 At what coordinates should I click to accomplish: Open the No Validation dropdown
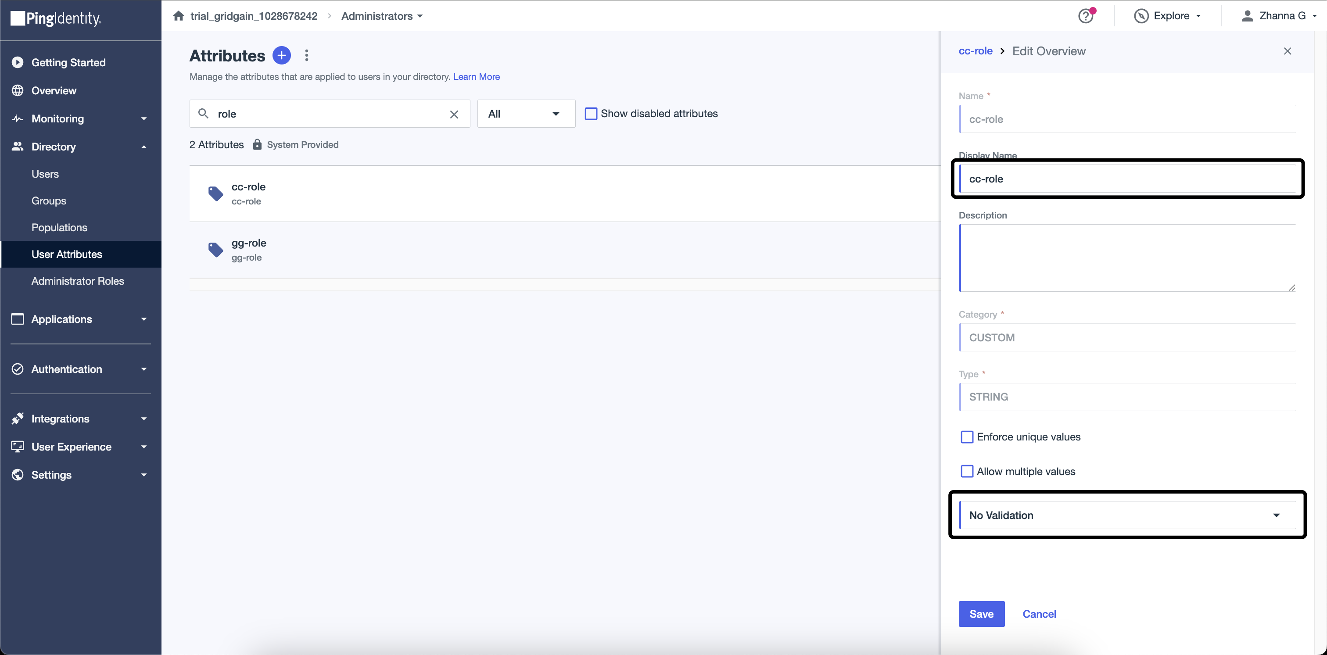(x=1127, y=515)
